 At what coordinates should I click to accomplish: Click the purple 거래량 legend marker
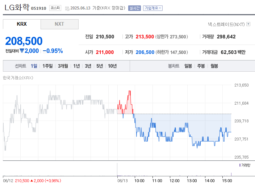[240, 165]
